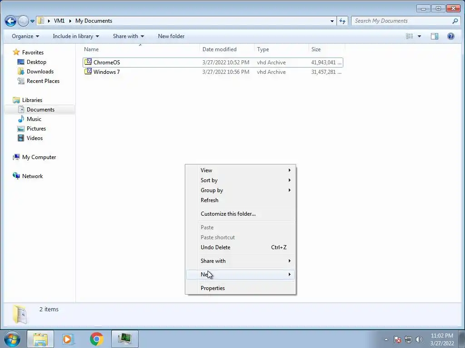Open Downloads in Favorites
Screen dimensions: 465x348
click(40, 71)
